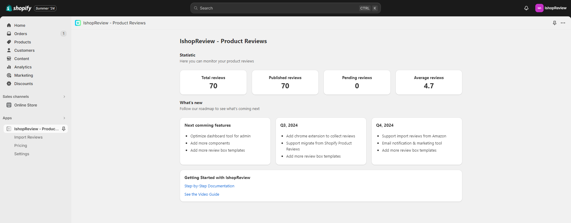Click the IshopReview star icon in header
The width and height of the screenshot is (571, 223).
(78, 23)
